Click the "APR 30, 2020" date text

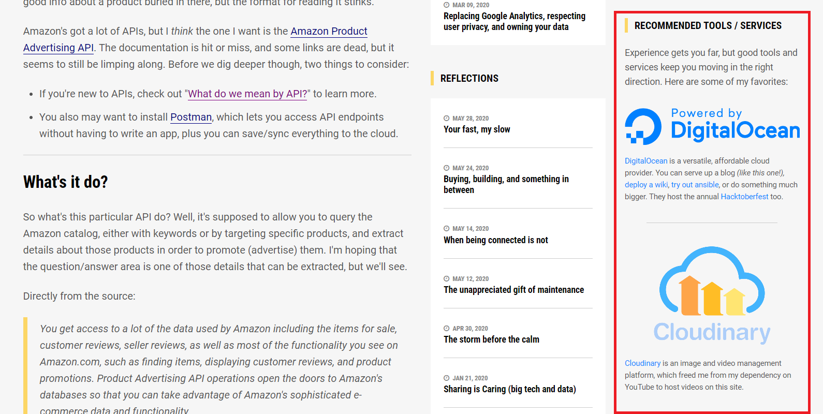tap(470, 329)
